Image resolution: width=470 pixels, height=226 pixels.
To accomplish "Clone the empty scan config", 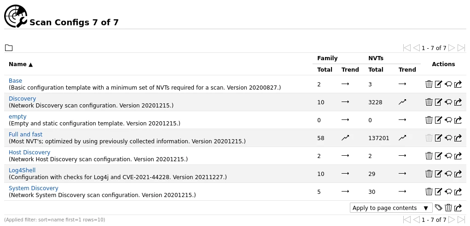I will tap(448, 120).
